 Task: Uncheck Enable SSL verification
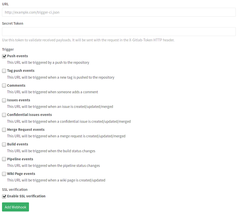pyautogui.click(x=4, y=196)
